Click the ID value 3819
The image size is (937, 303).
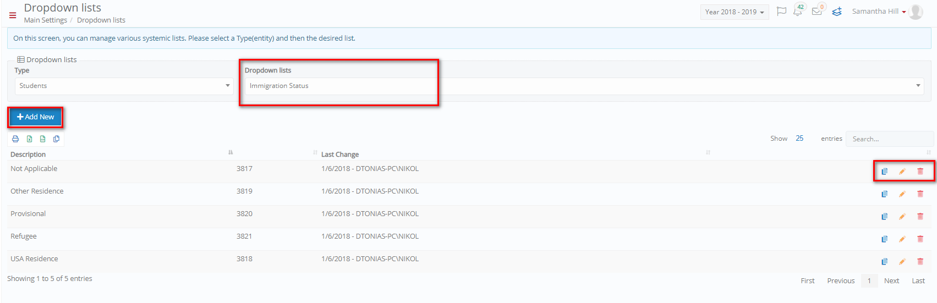click(x=244, y=191)
